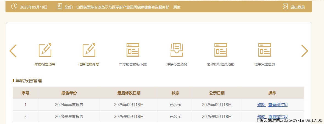
Task: Open 年度报告模板下载 icon
Action: [x=133, y=50]
